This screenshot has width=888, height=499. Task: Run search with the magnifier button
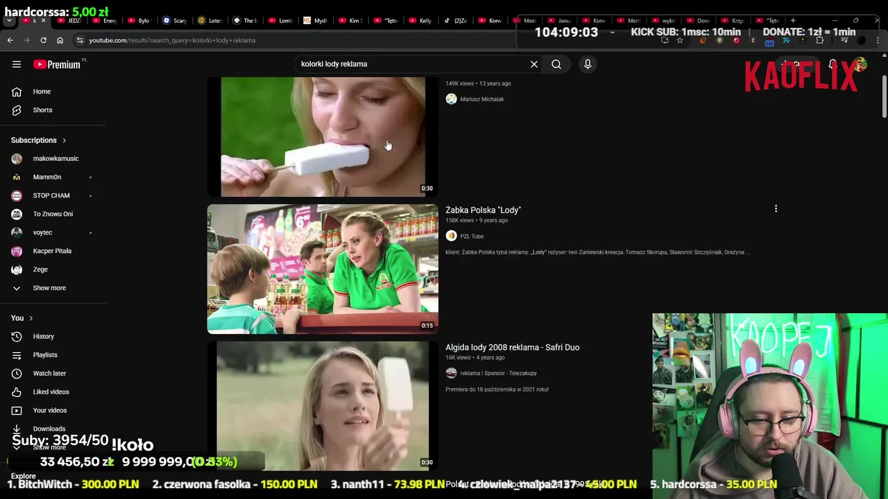556,64
